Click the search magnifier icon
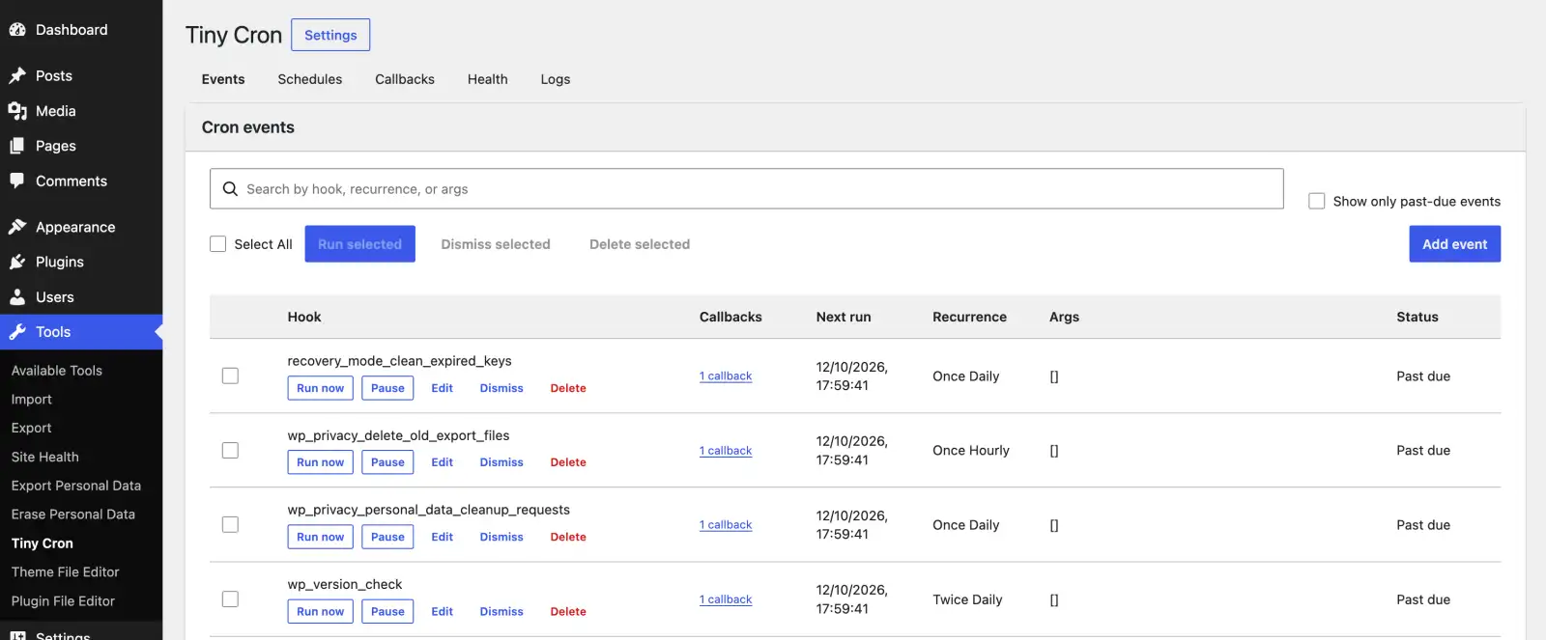Viewport: 1546px width, 640px height. [x=230, y=189]
